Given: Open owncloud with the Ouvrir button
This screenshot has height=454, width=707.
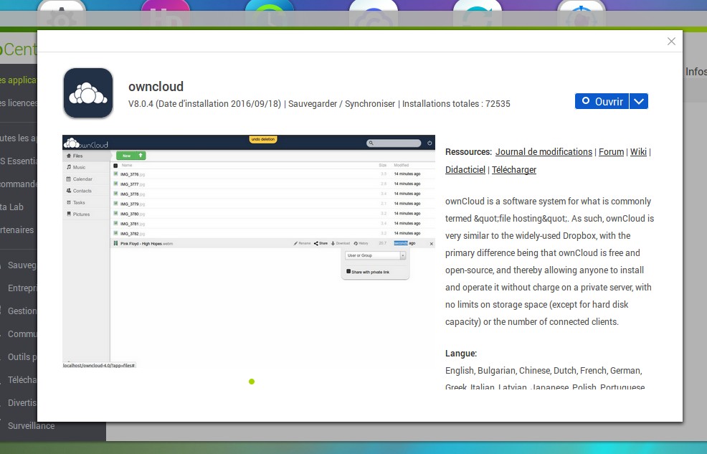Looking at the screenshot, I should [602, 101].
